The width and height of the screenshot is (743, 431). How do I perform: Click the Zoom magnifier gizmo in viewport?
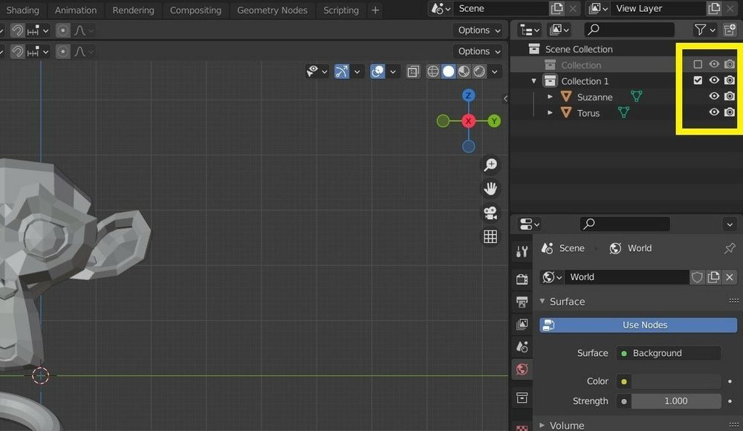490,164
